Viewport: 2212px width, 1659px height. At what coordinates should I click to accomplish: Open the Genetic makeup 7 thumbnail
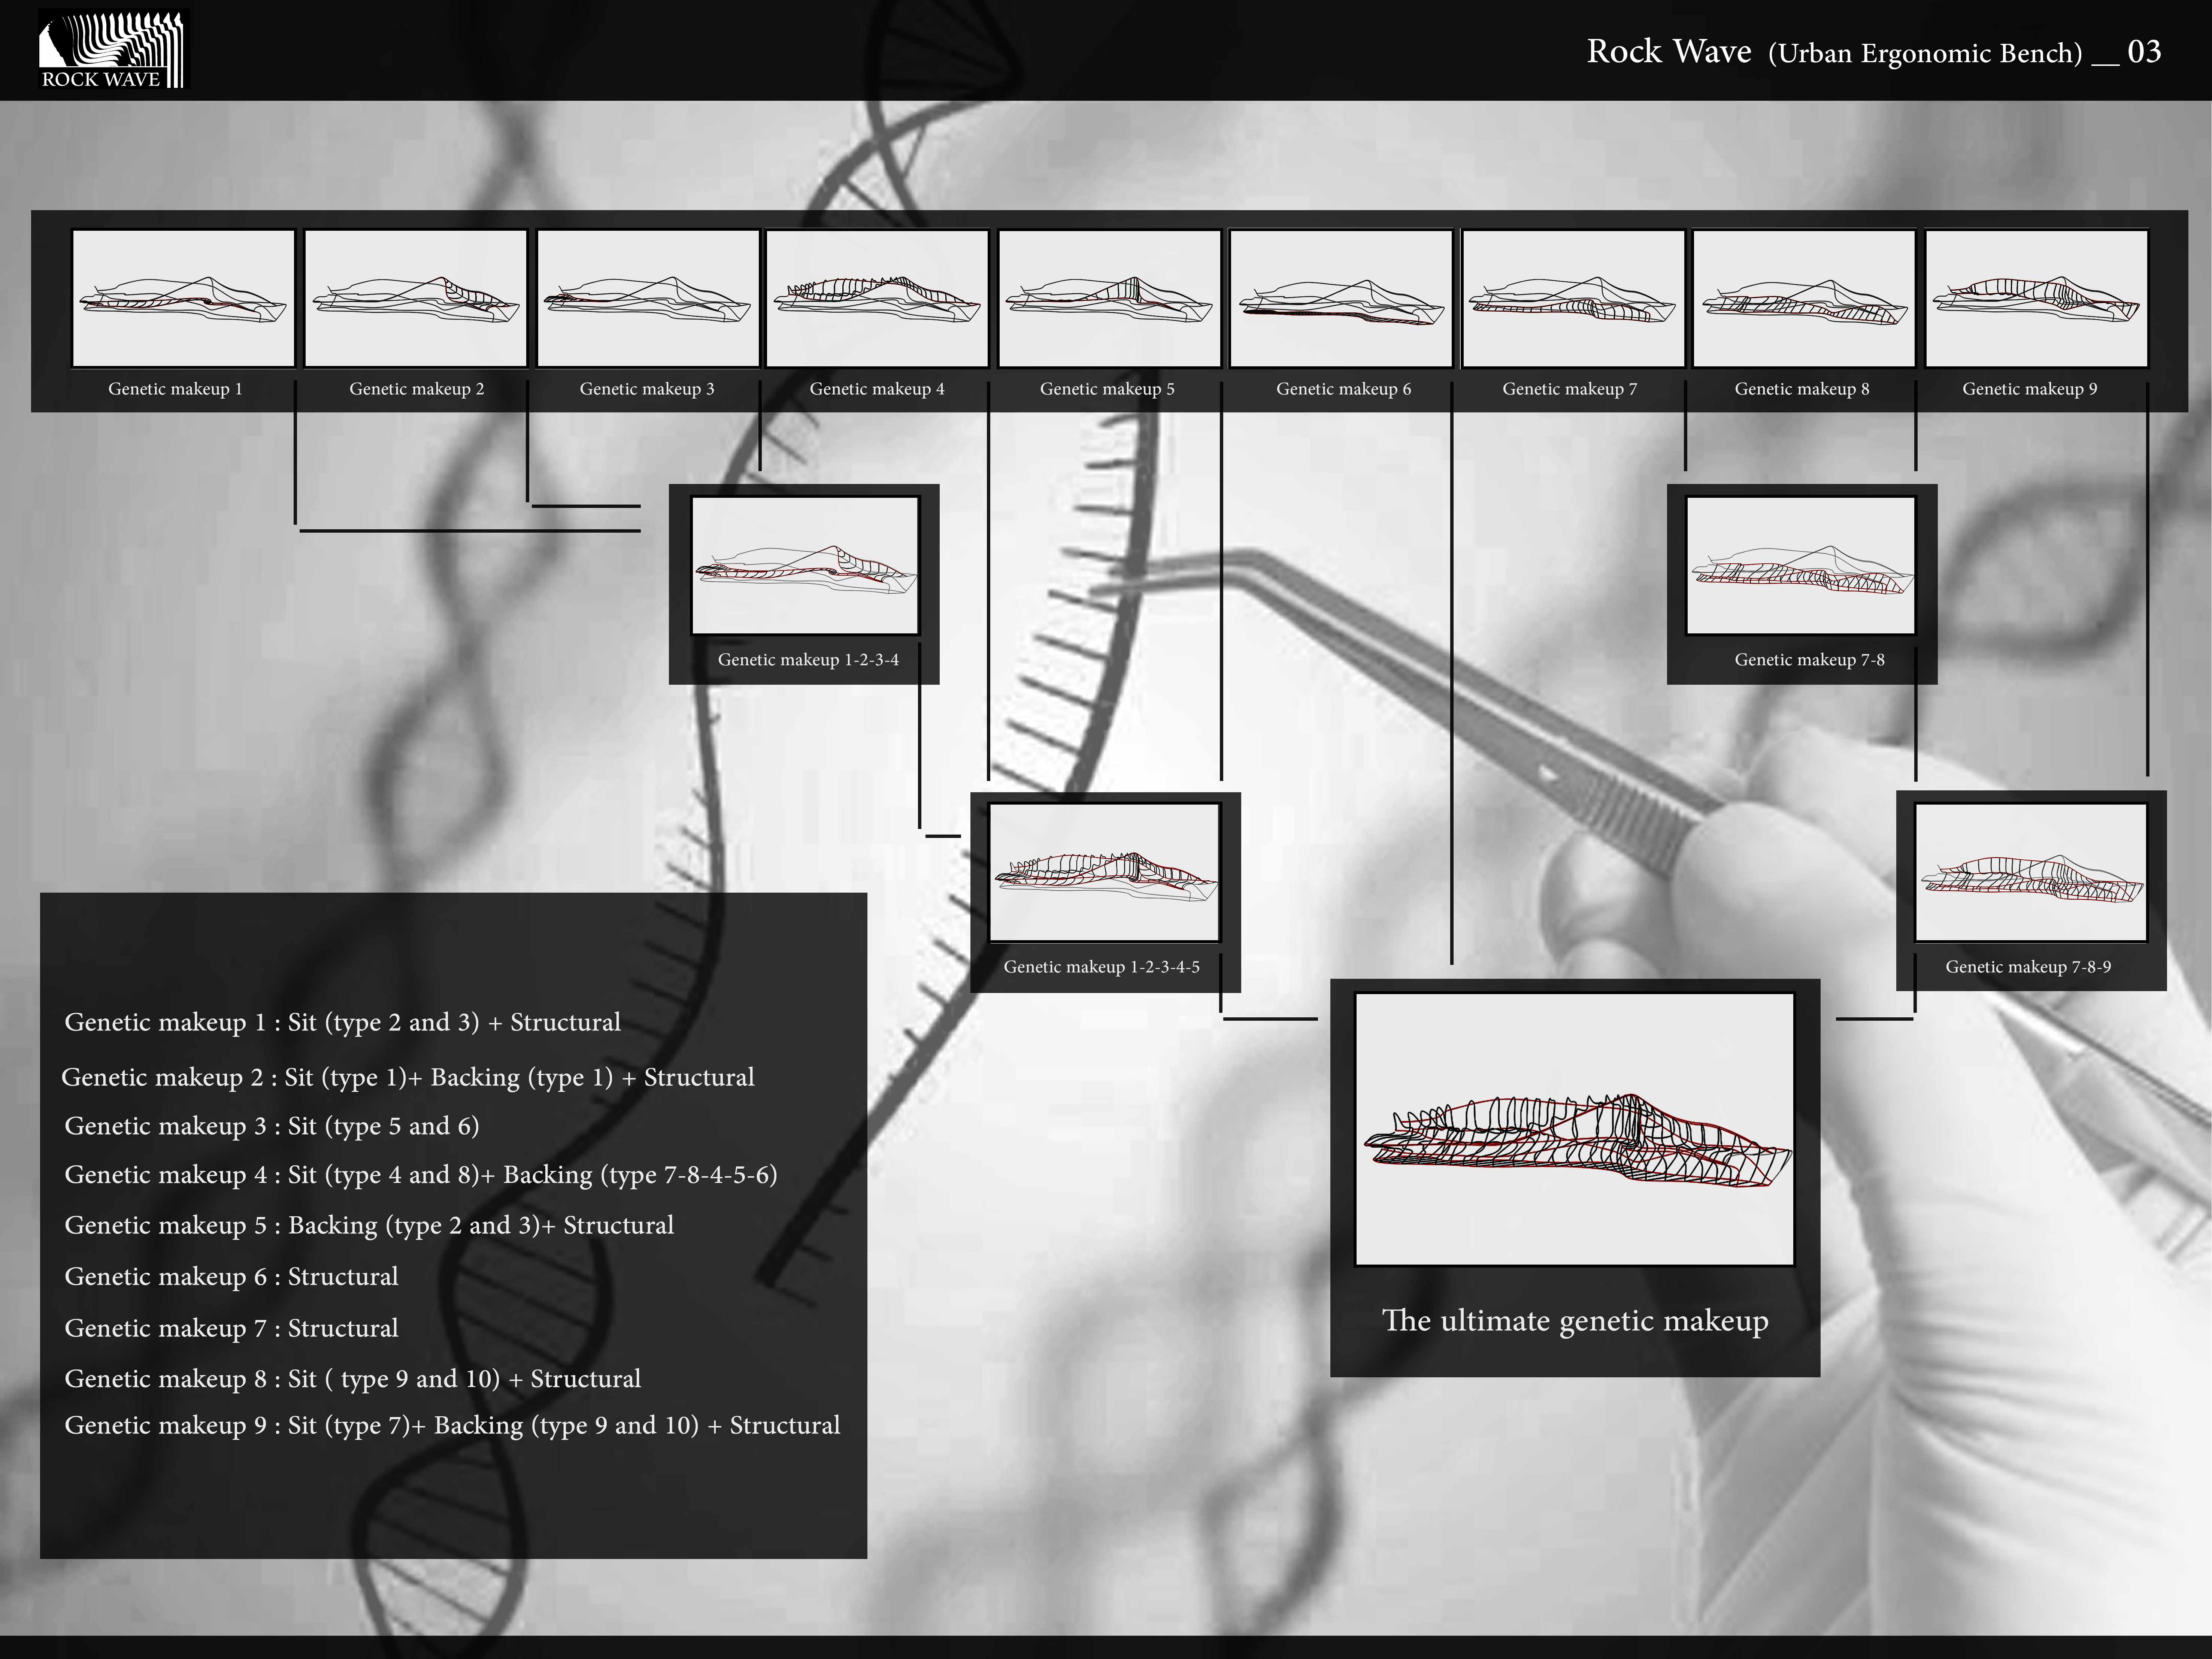tap(1573, 298)
